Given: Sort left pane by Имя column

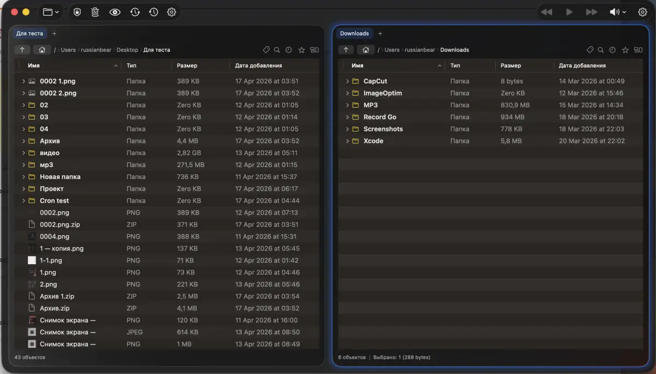Looking at the screenshot, I should (33, 66).
